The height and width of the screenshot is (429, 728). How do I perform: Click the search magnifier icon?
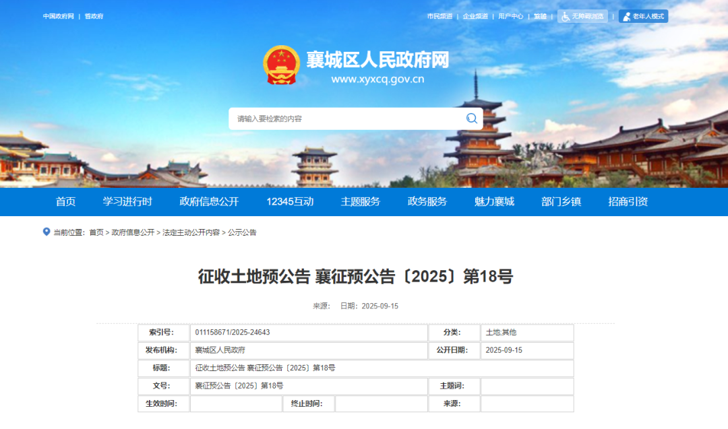coord(471,119)
